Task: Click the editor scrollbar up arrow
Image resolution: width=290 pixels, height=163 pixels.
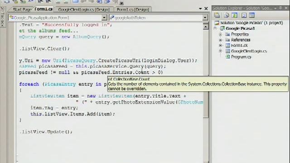Action: point(206,27)
